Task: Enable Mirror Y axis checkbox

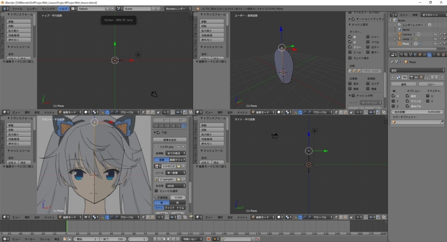Action: [x=393, y=101]
